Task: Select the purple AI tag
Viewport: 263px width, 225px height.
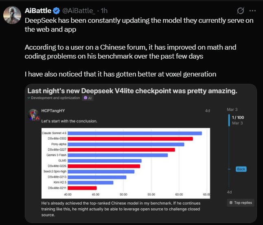Action: point(88,98)
